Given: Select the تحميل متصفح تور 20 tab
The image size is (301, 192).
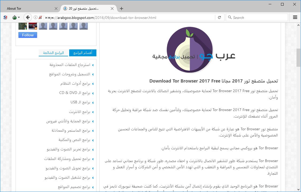Looking at the screenshot, I should pos(89,9).
